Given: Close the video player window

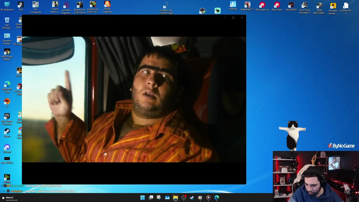Looking at the screenshot, I should click(x=242, y=18).
